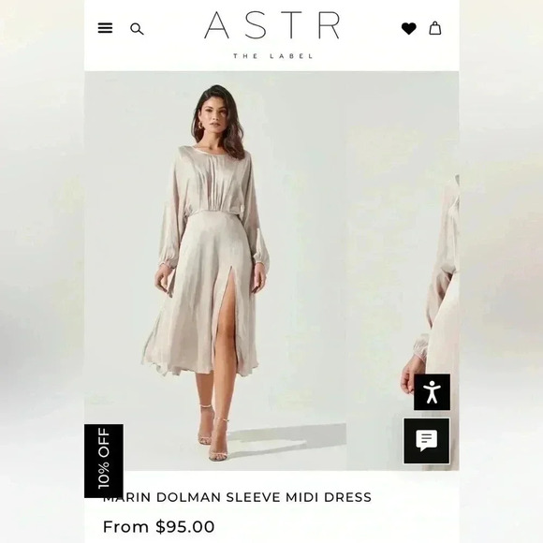Open the accessibility options widget
The height and width of the screenshot is (543, 543).
432,391
